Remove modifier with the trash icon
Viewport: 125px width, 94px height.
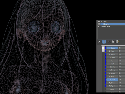tap(113, 42)
